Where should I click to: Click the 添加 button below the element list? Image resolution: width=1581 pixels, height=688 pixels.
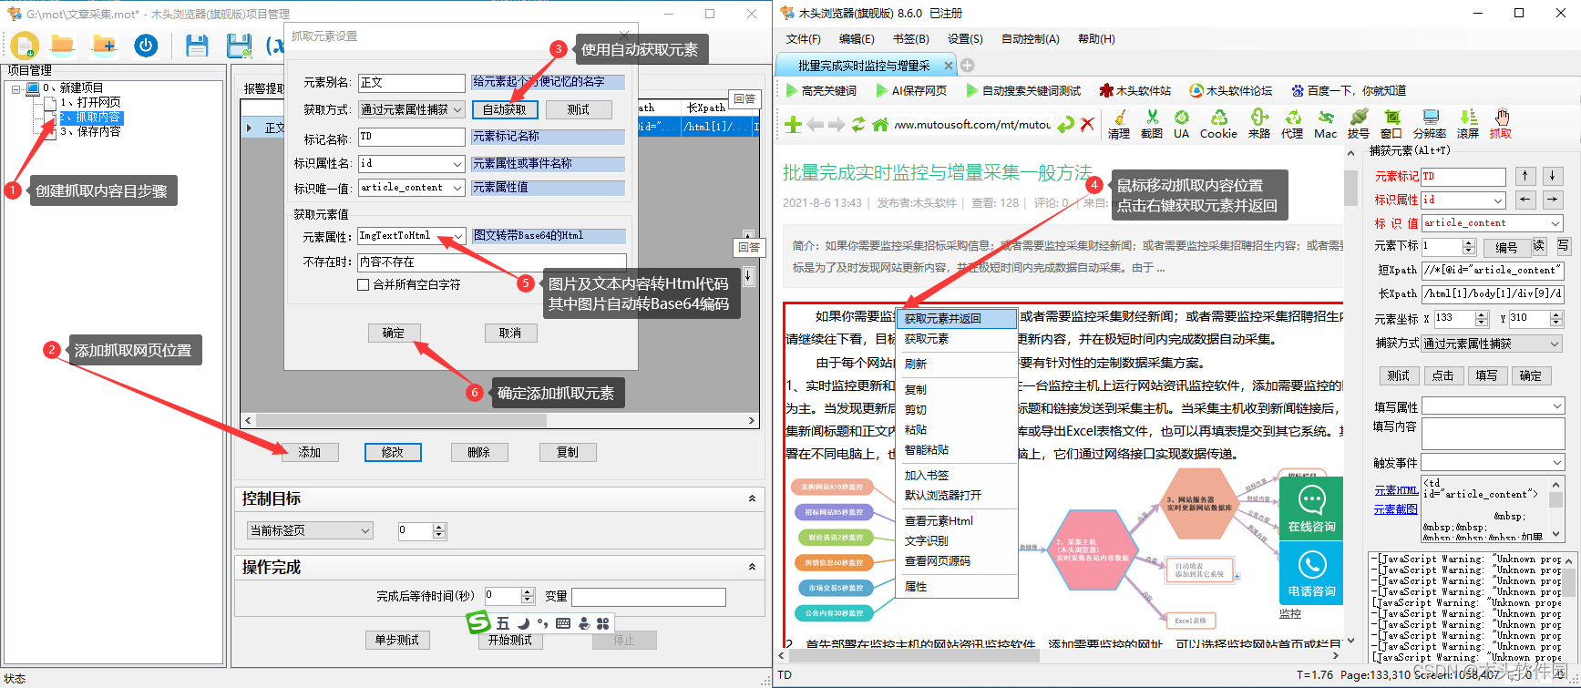(310, 452)
